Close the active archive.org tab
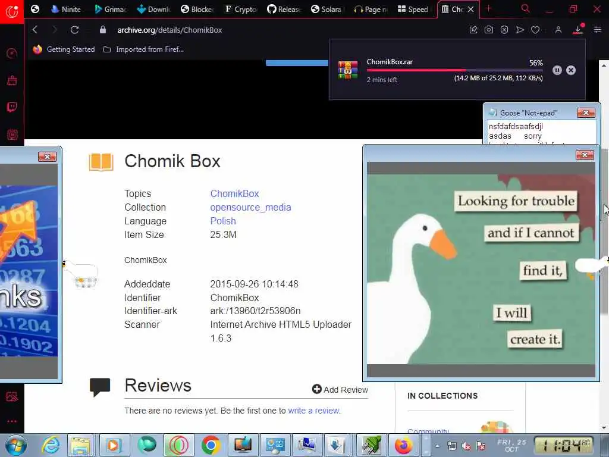The width and height of the screenshot is (609, 457). (x=471, y=9)
